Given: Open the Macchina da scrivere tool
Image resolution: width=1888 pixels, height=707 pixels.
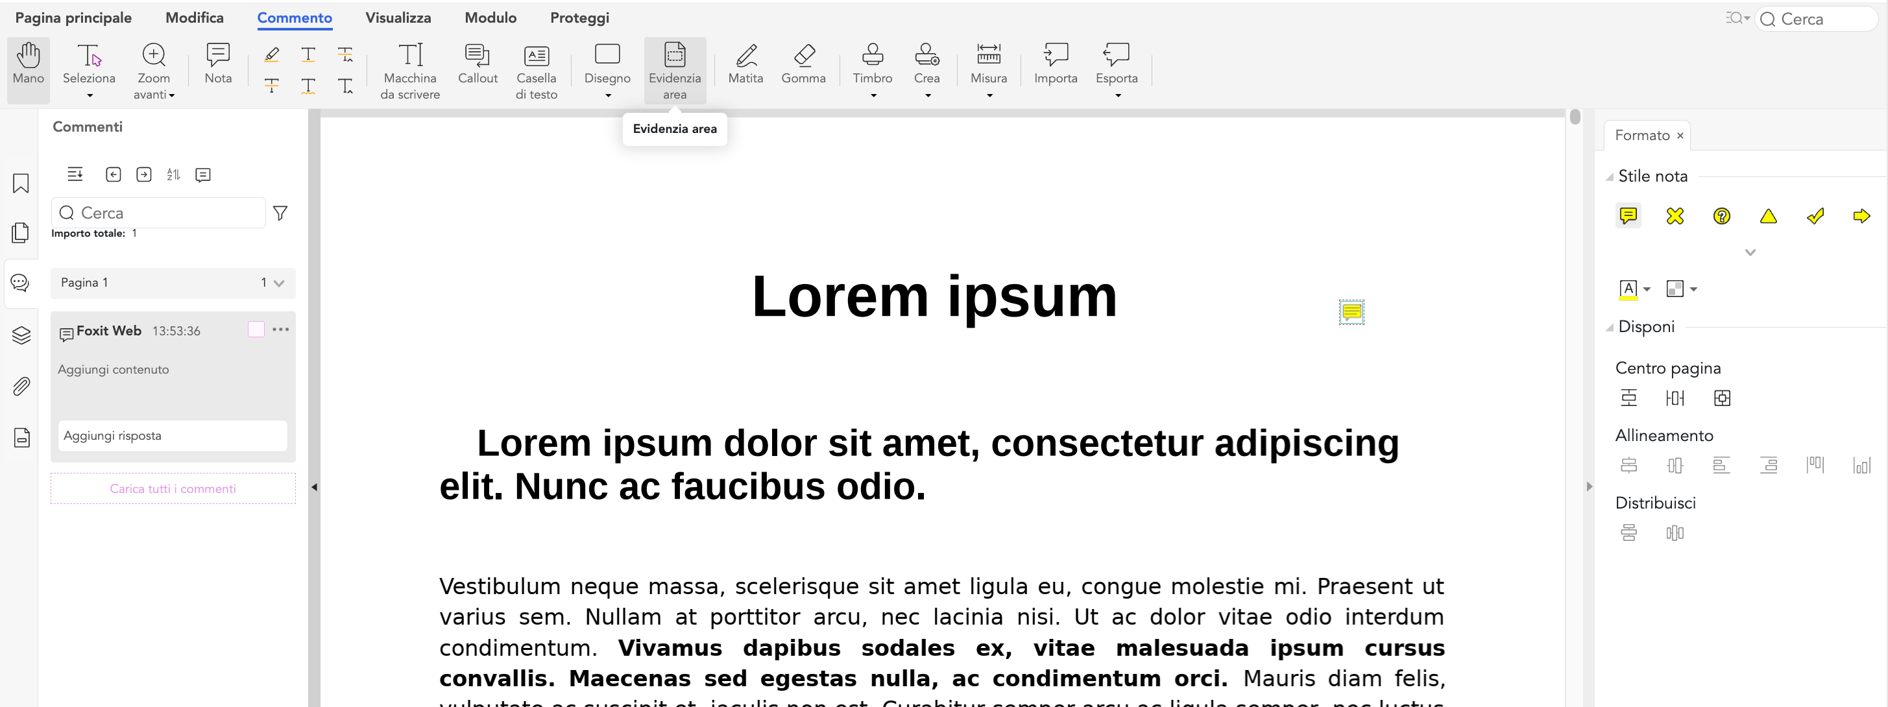Looking at the screenshot, I should pyautogui.click(x=409, y=69).
